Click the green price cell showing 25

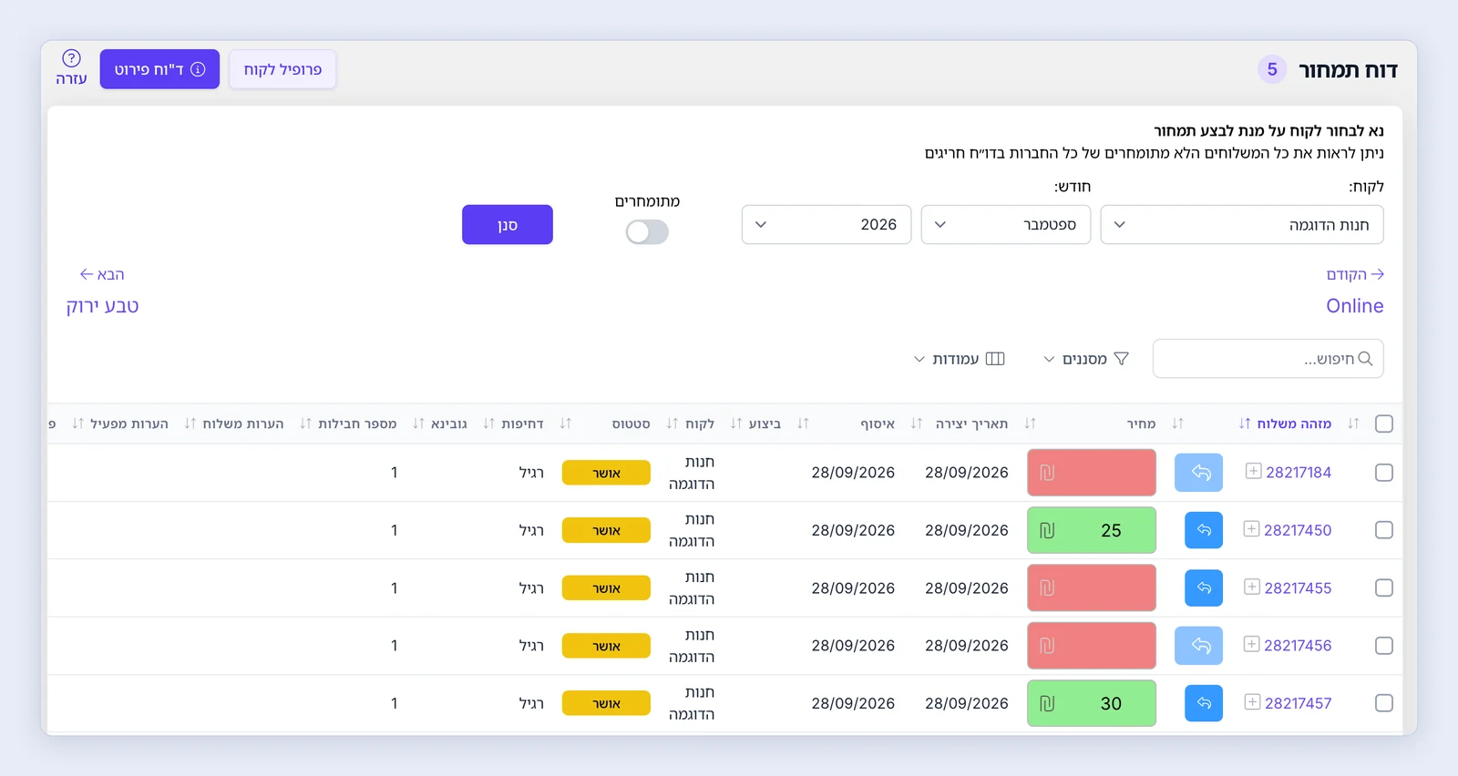(x=1092, y=530)
